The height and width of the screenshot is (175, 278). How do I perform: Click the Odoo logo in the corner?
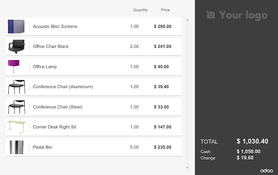266,170
